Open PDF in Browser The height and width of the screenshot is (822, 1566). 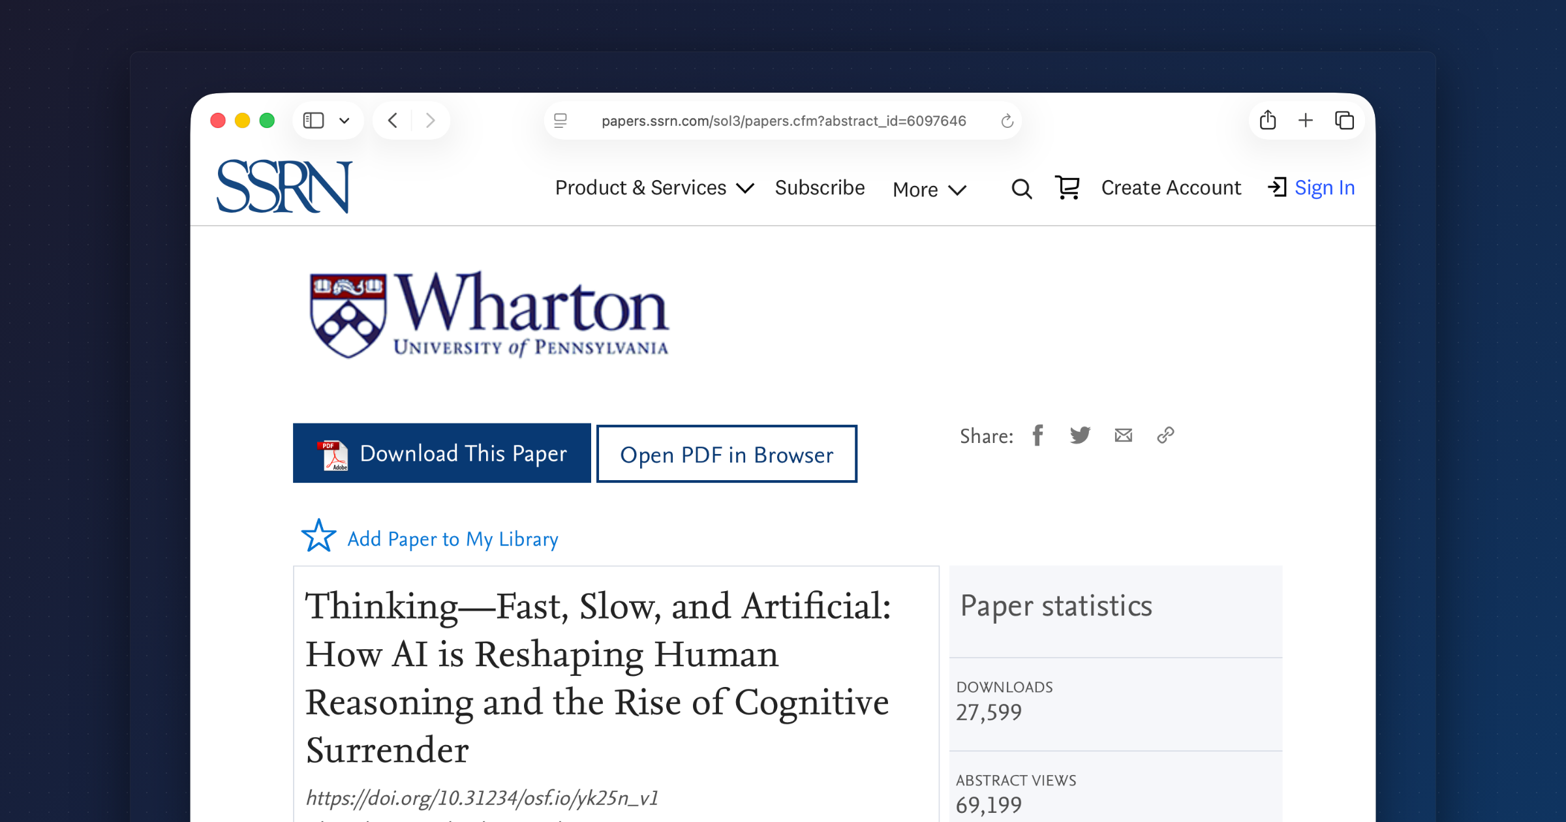coord(726,454)
